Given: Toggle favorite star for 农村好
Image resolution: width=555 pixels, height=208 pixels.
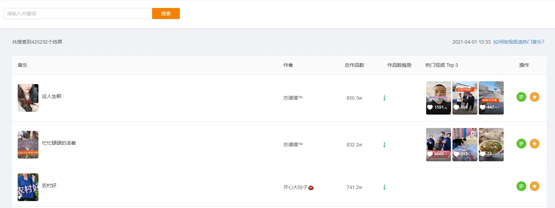Looking at the screenshot, I should click(x=535, y=186).
